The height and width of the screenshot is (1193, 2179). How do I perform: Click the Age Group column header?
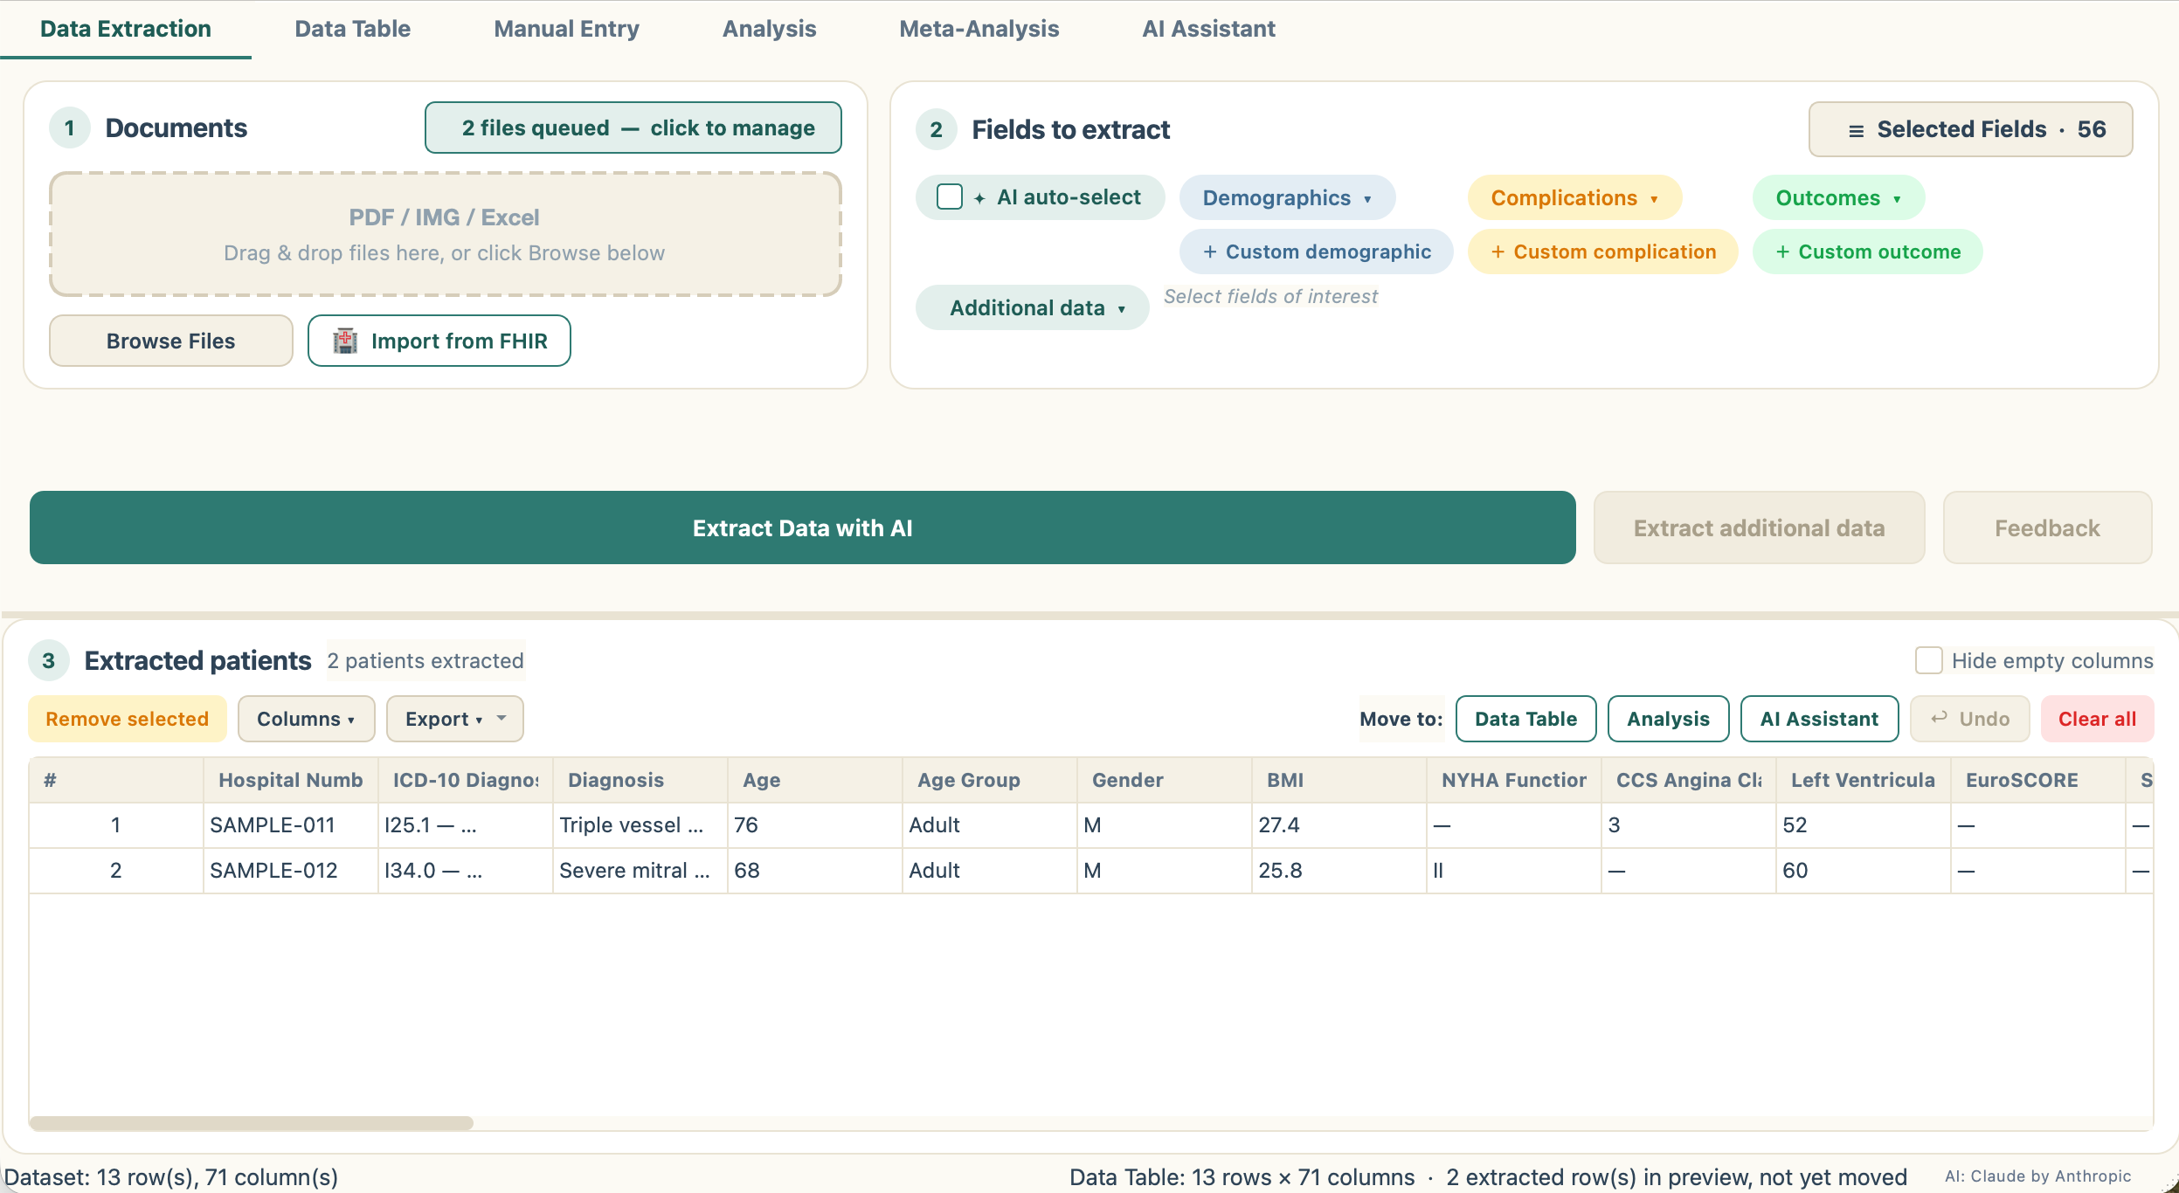tap(990, 780)
